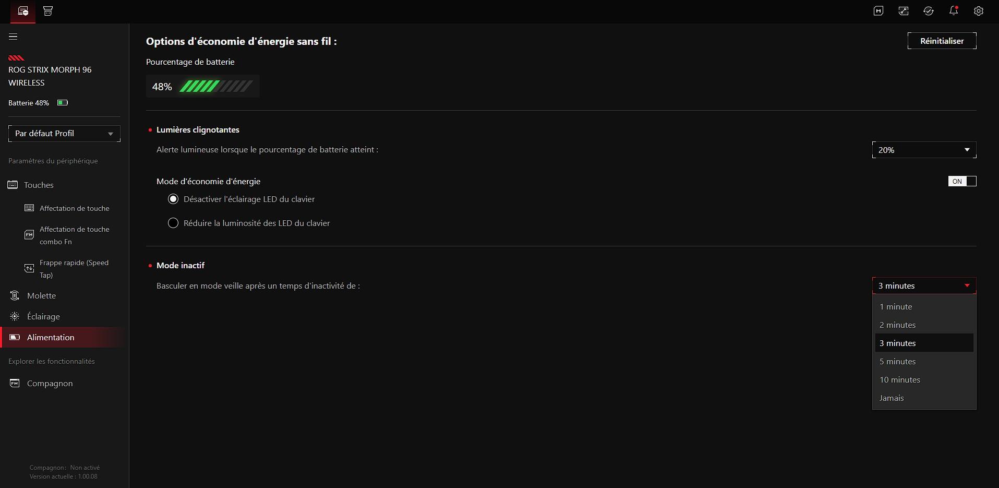The width and height of the screenshot is (999, 488).
Task: Open the store icon in the top bar
Action: (48, 11)
